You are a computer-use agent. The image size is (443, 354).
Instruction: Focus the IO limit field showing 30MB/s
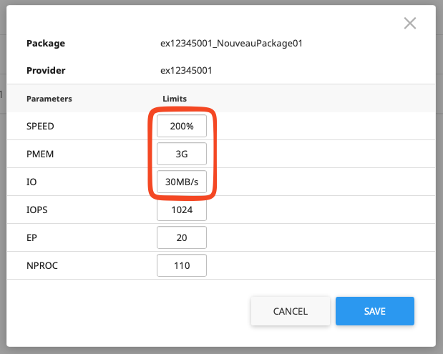pyautogui.click(x=182, y=182)
